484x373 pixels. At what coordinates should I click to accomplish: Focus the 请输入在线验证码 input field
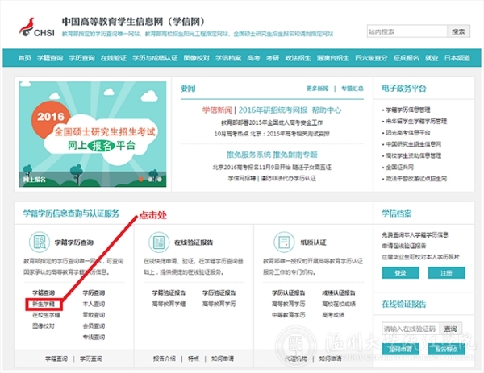point(411,329)
